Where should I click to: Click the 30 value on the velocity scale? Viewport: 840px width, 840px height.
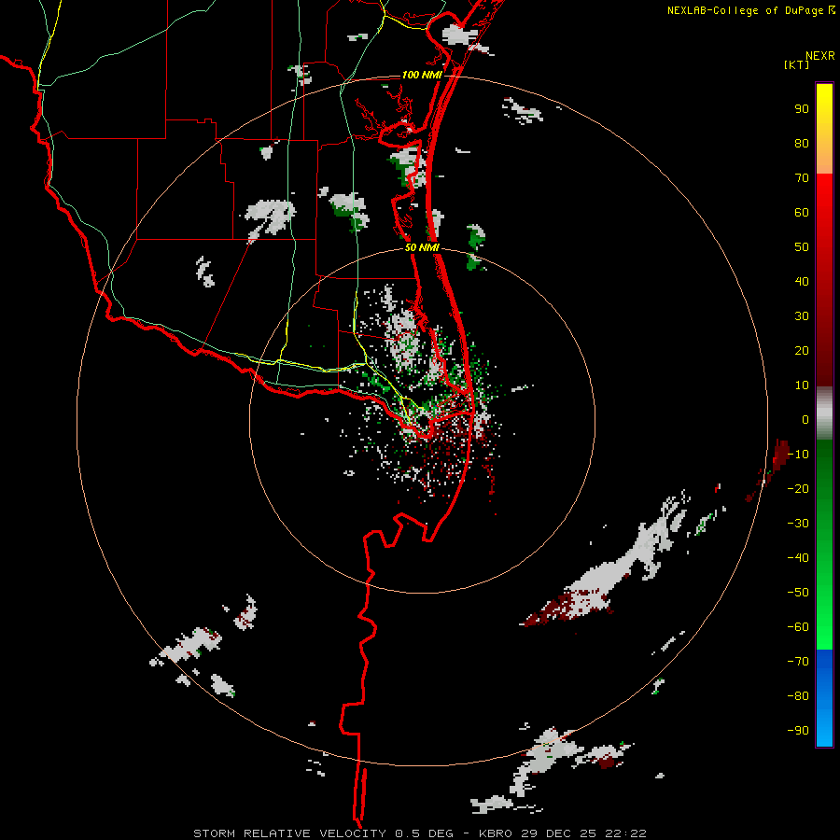(x=802, y=316)
